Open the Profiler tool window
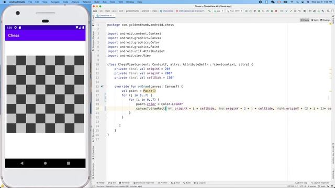 163,183
